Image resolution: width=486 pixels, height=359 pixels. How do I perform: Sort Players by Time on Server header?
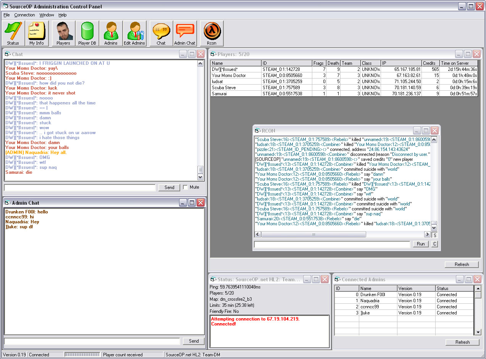[459, 63]
